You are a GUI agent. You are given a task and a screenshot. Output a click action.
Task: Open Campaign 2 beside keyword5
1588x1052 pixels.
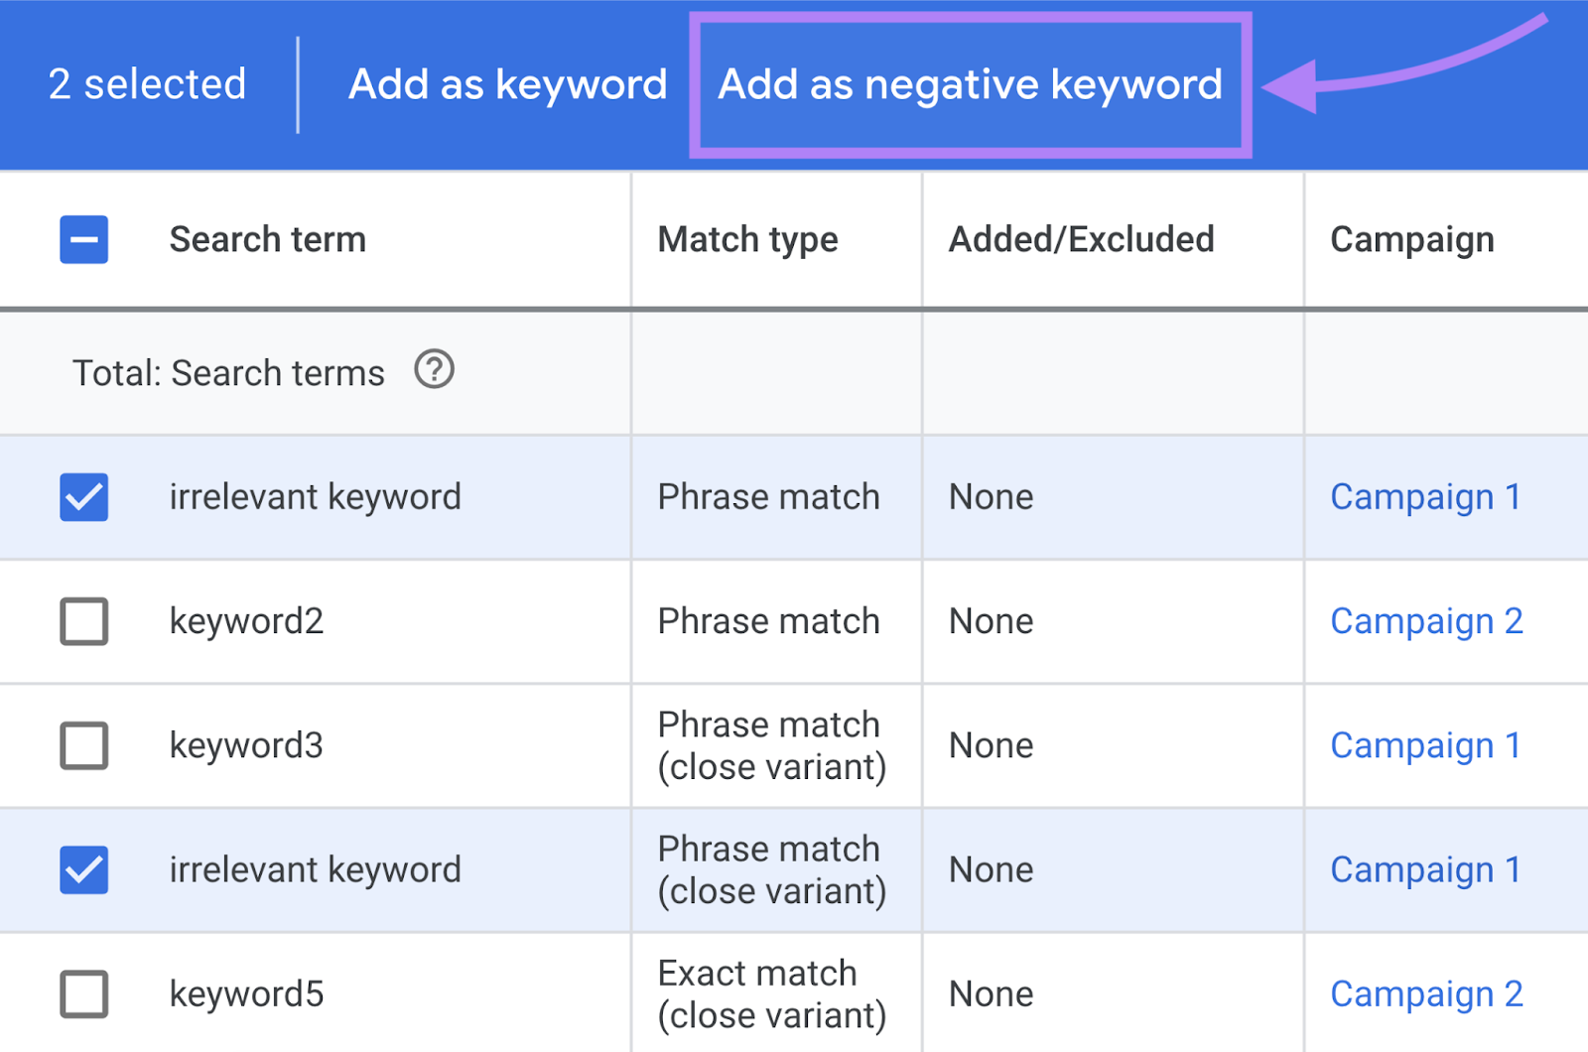1426,993
